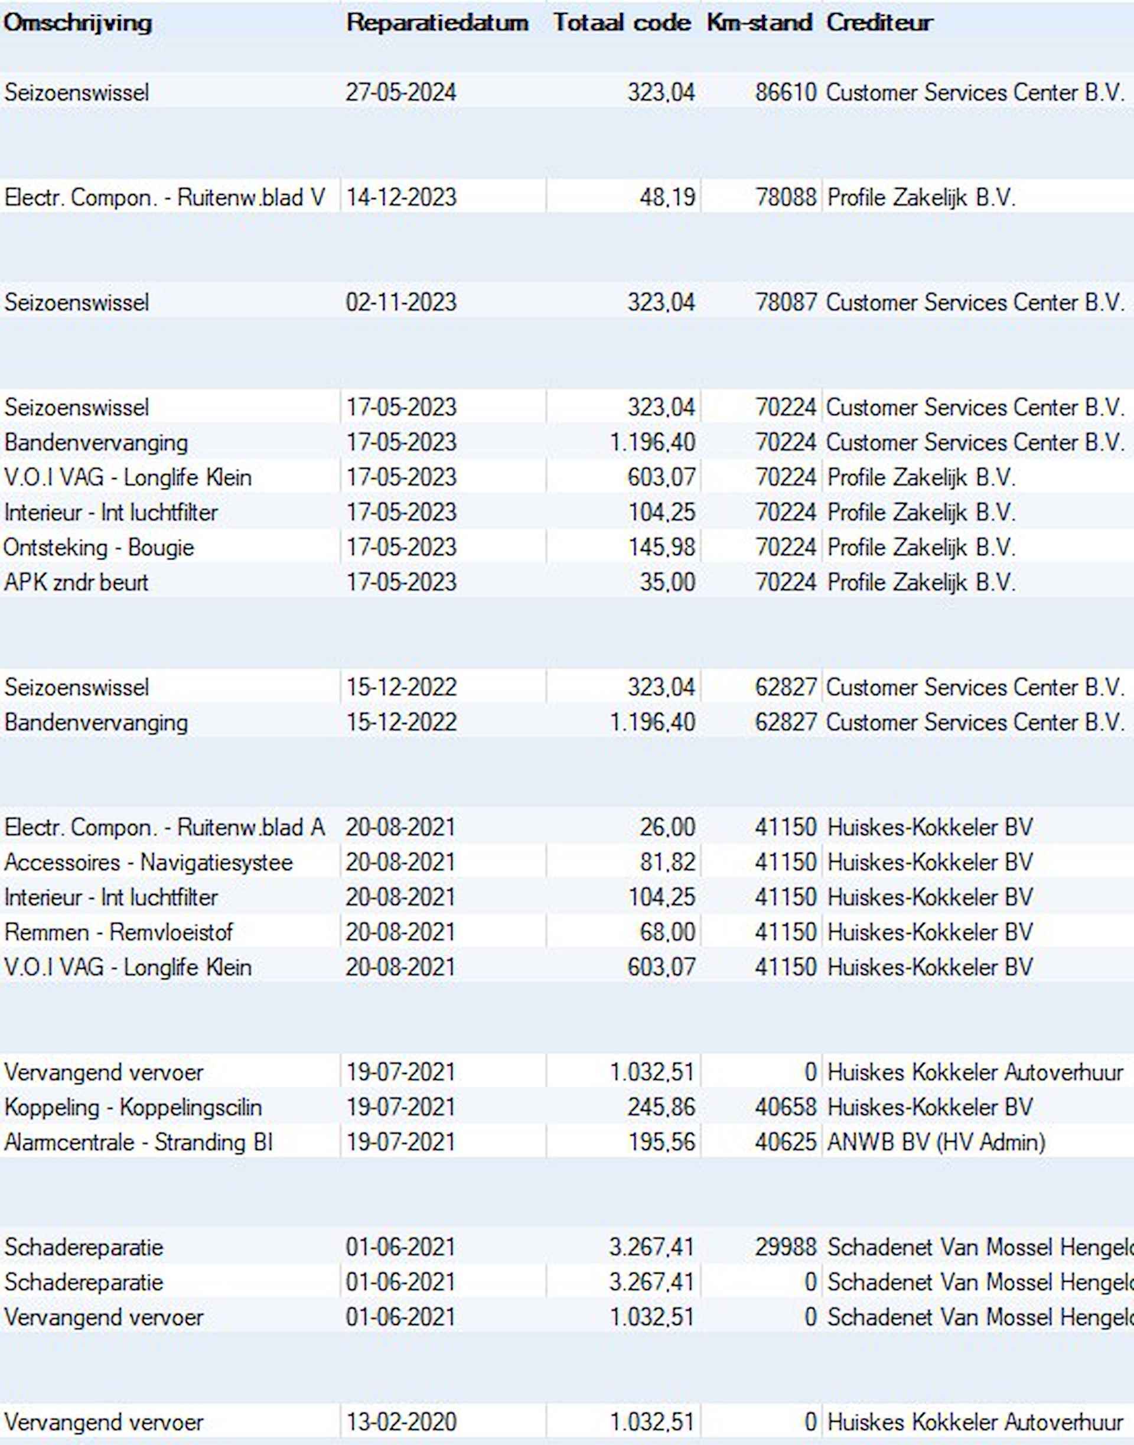1134x1445 pixels.
Task: Click the date cell 27-05-2024
Action: [401, 92]
